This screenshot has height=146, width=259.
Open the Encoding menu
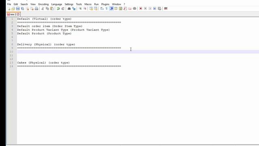[x=43, y=4]
